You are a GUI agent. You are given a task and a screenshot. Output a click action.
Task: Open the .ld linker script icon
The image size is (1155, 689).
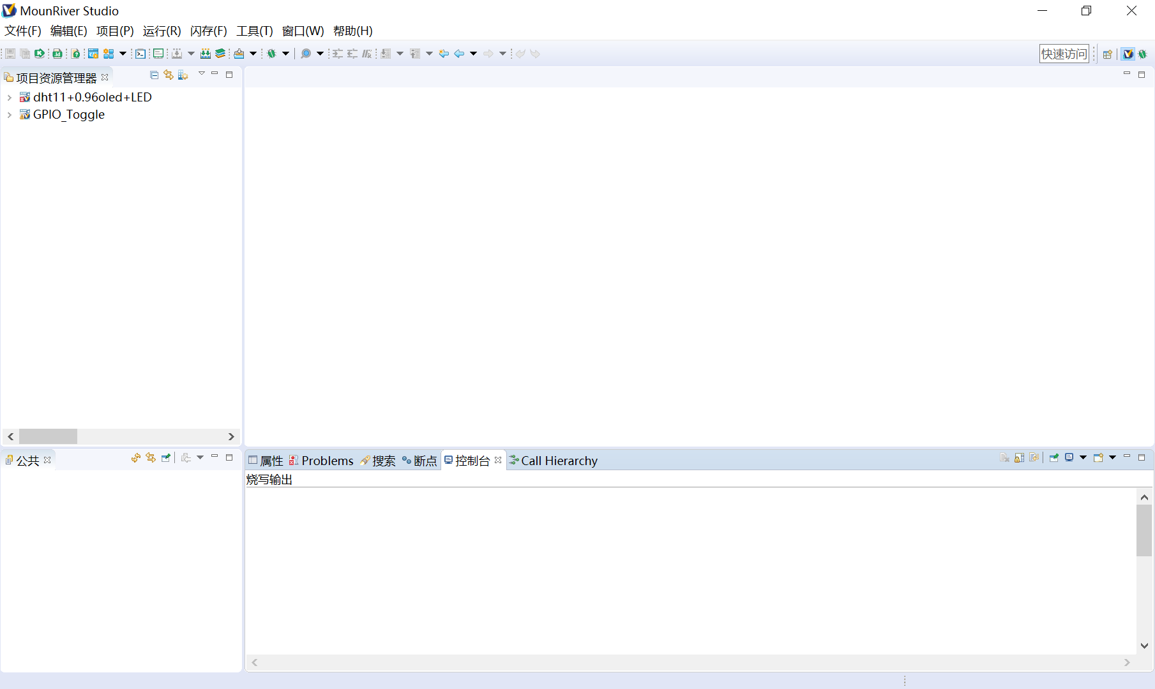[x=57, y=54]
